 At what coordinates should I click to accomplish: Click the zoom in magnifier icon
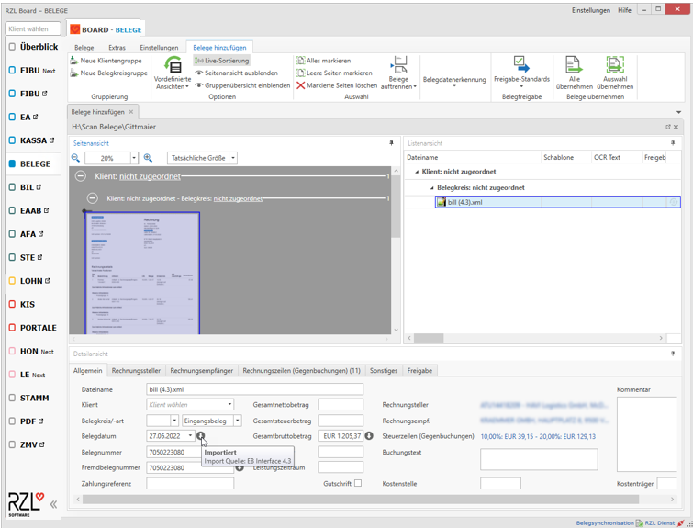tap(148, 158)
